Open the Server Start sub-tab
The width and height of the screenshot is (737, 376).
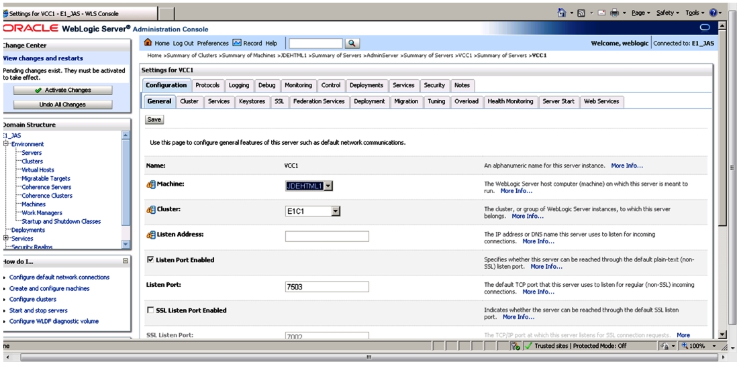pos(558,101)
